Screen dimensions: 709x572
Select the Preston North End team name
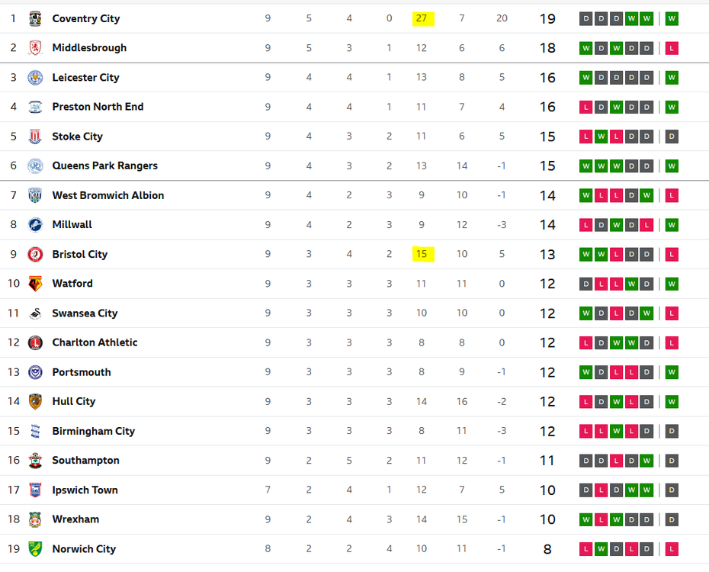(x=98, y=107)
